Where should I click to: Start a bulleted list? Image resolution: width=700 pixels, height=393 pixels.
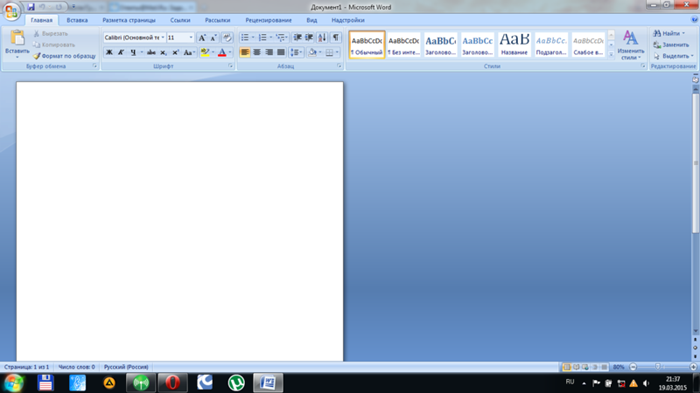point(245,38)
